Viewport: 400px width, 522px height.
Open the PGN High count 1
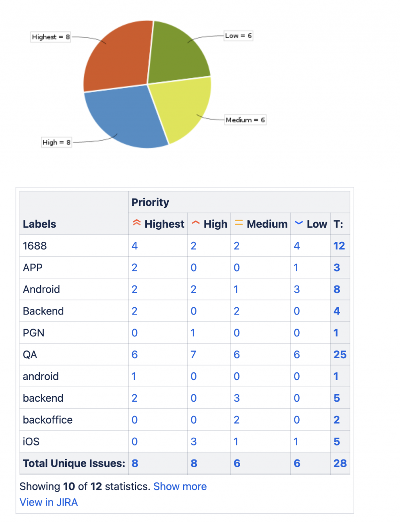193,333
